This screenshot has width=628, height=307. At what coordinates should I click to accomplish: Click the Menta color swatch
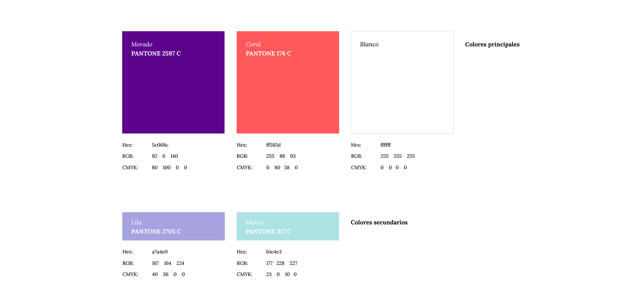pos(288,226)
